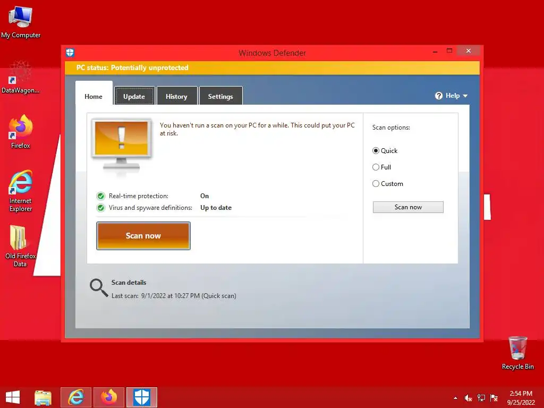Screen dimensions: 544x408
Task: Click Firefox in the taskbar
Action: point(109,397)
